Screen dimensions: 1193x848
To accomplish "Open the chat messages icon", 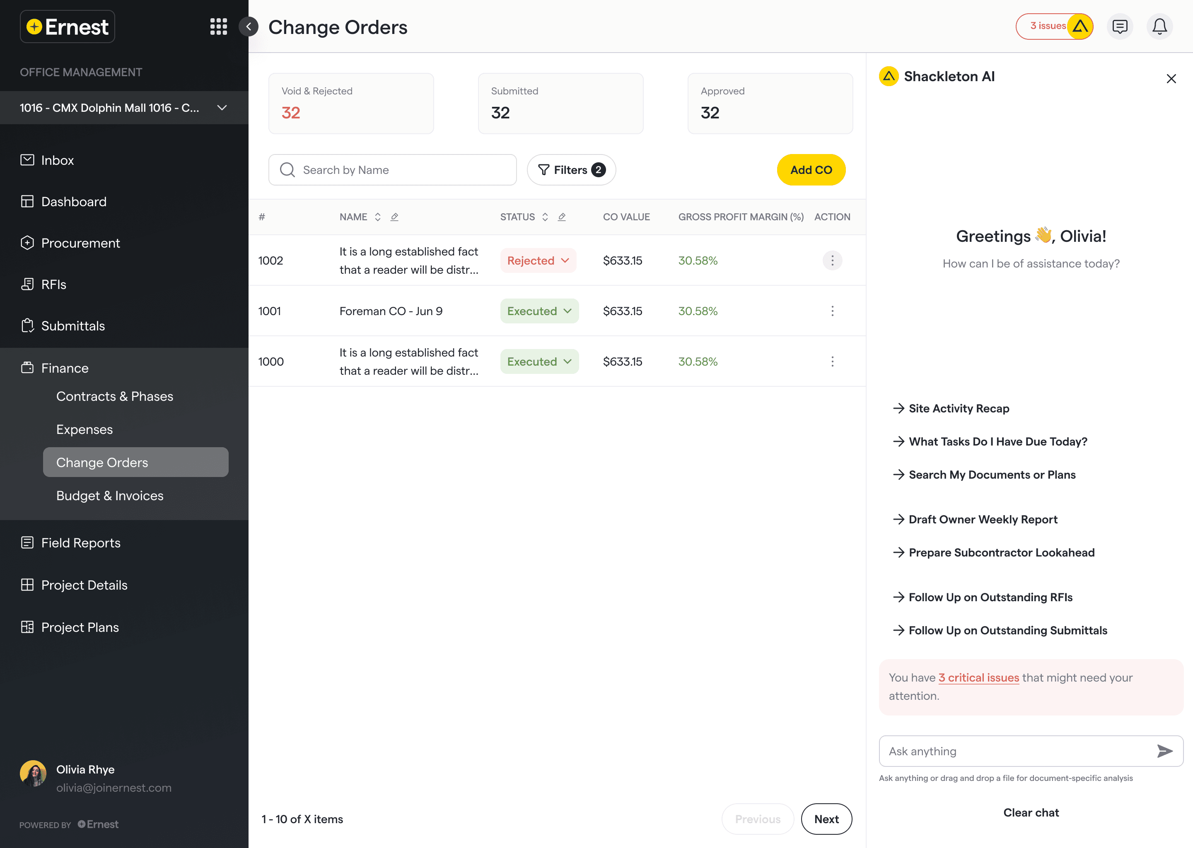I will (x=1119, y=26).
